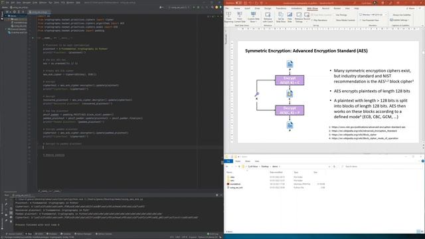The width and height of the screenshot is (425, 239).
Task: Open the Python Console tool window
Action: [x=104, y=234]
